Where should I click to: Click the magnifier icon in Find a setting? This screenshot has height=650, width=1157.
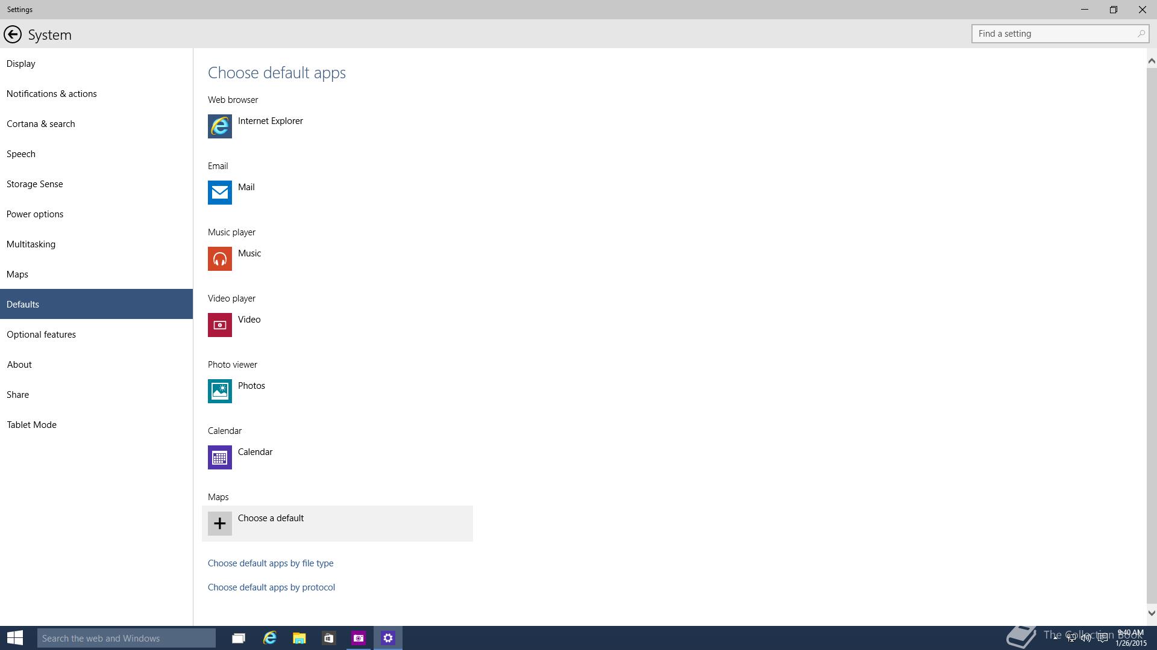click(1141, 34)
